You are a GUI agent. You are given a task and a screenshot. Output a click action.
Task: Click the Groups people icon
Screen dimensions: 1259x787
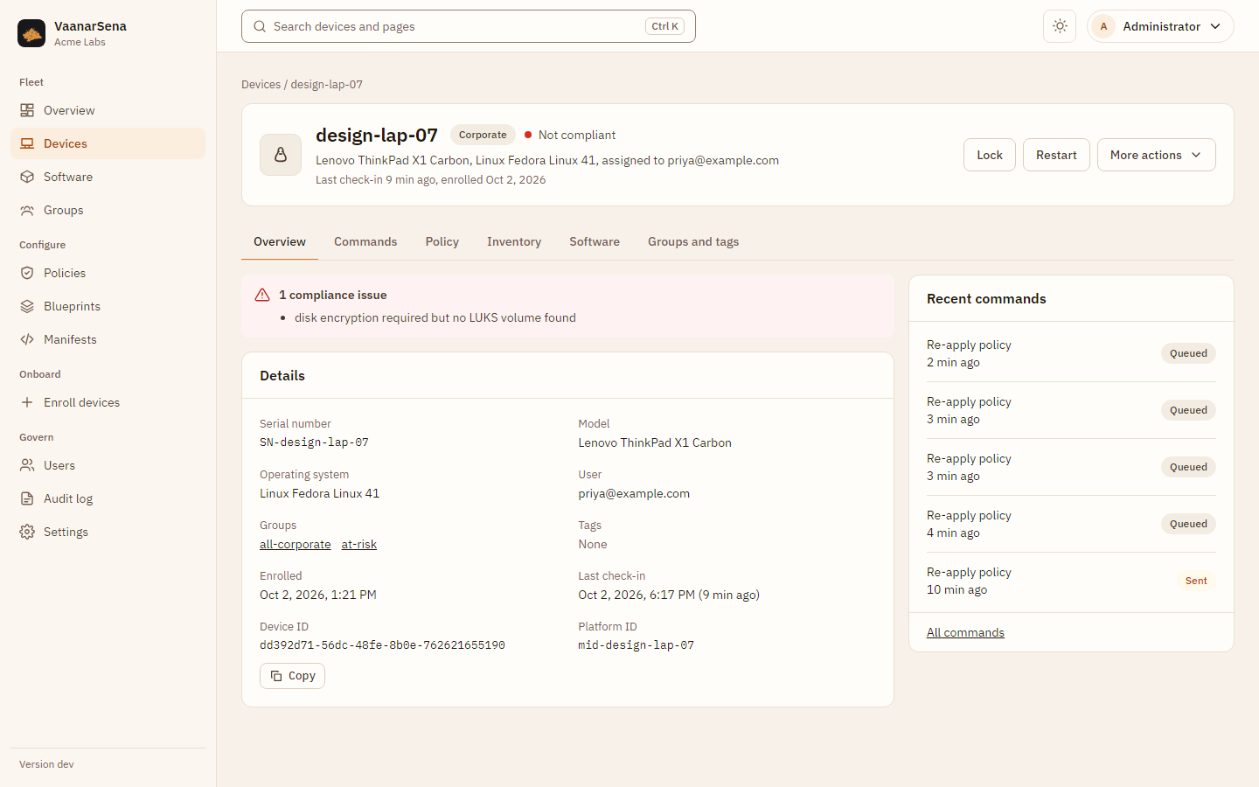pyautogui.click(x=27, y=210)
